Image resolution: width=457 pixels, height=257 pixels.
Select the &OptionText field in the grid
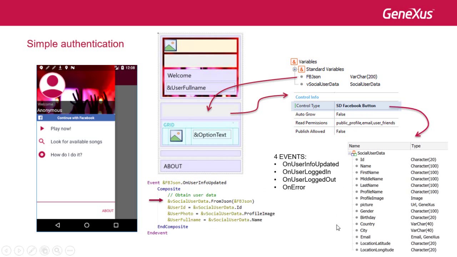coord(212,135)
